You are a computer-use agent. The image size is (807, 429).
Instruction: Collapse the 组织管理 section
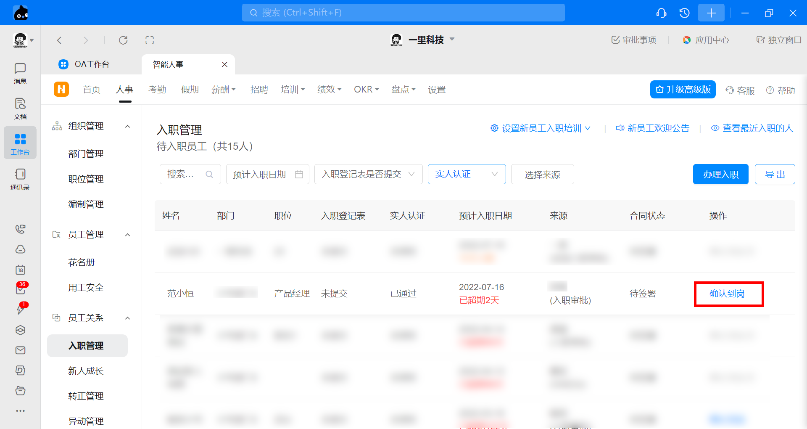[x=128, y=126]
